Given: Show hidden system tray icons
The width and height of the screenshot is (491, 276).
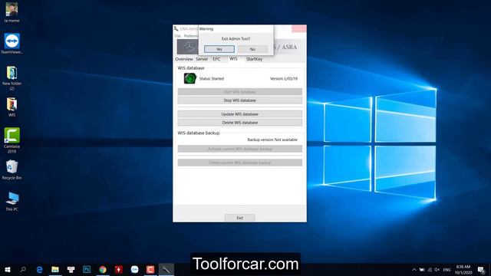Looking at the screenshot, I should [414, 269].
